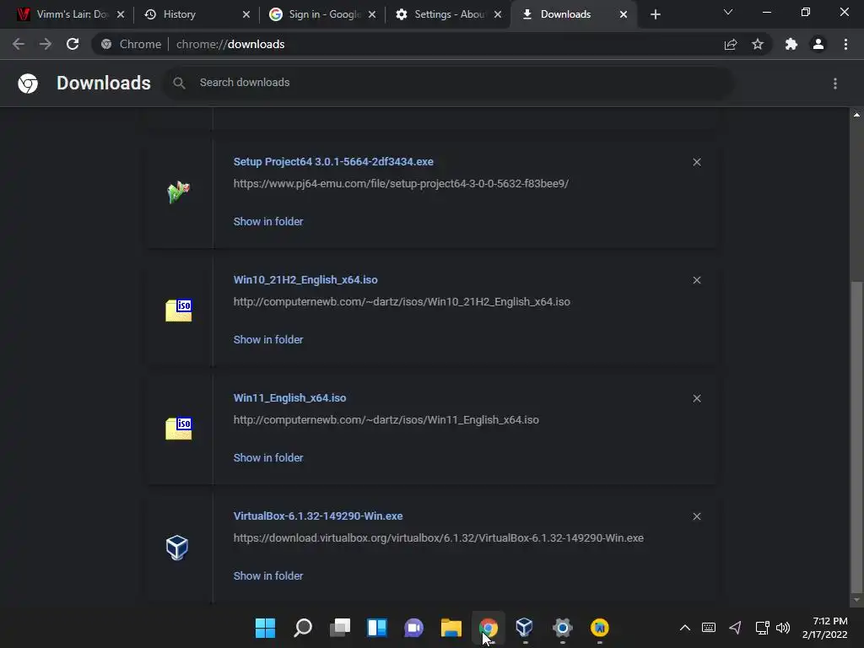Image resolution: width=864 pixels, height=648 pixels.
Task: Close the Vimm's Lair tab
Action: point(121,14)
